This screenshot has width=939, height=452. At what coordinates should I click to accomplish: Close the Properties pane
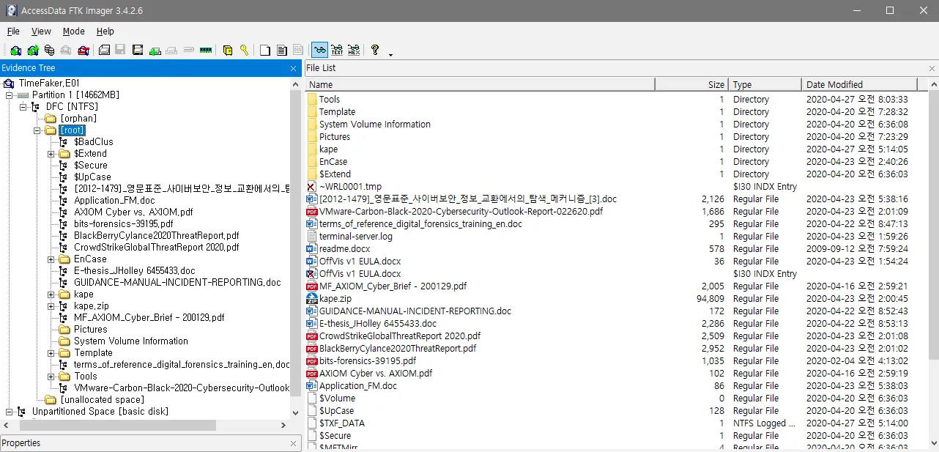tap(294, 443)
